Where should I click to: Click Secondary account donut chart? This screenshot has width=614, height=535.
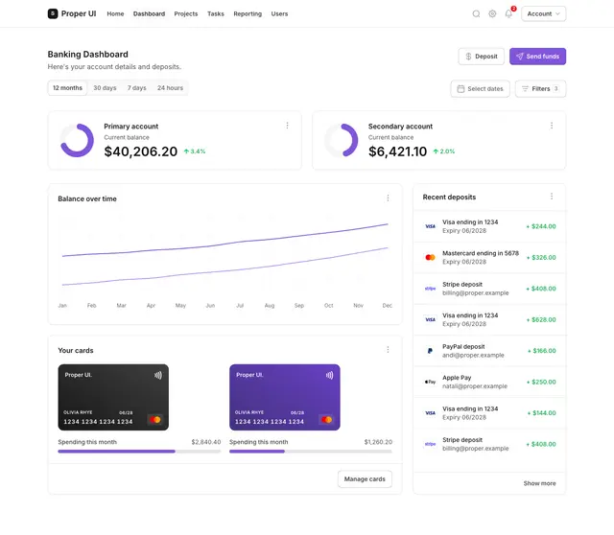(342, 140)
